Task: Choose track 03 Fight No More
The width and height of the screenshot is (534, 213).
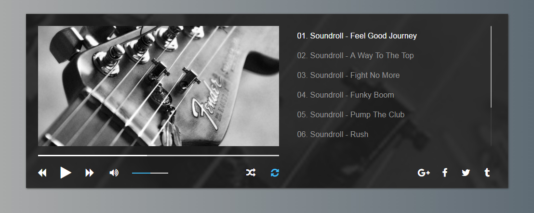Action: (x=348, y=75)
